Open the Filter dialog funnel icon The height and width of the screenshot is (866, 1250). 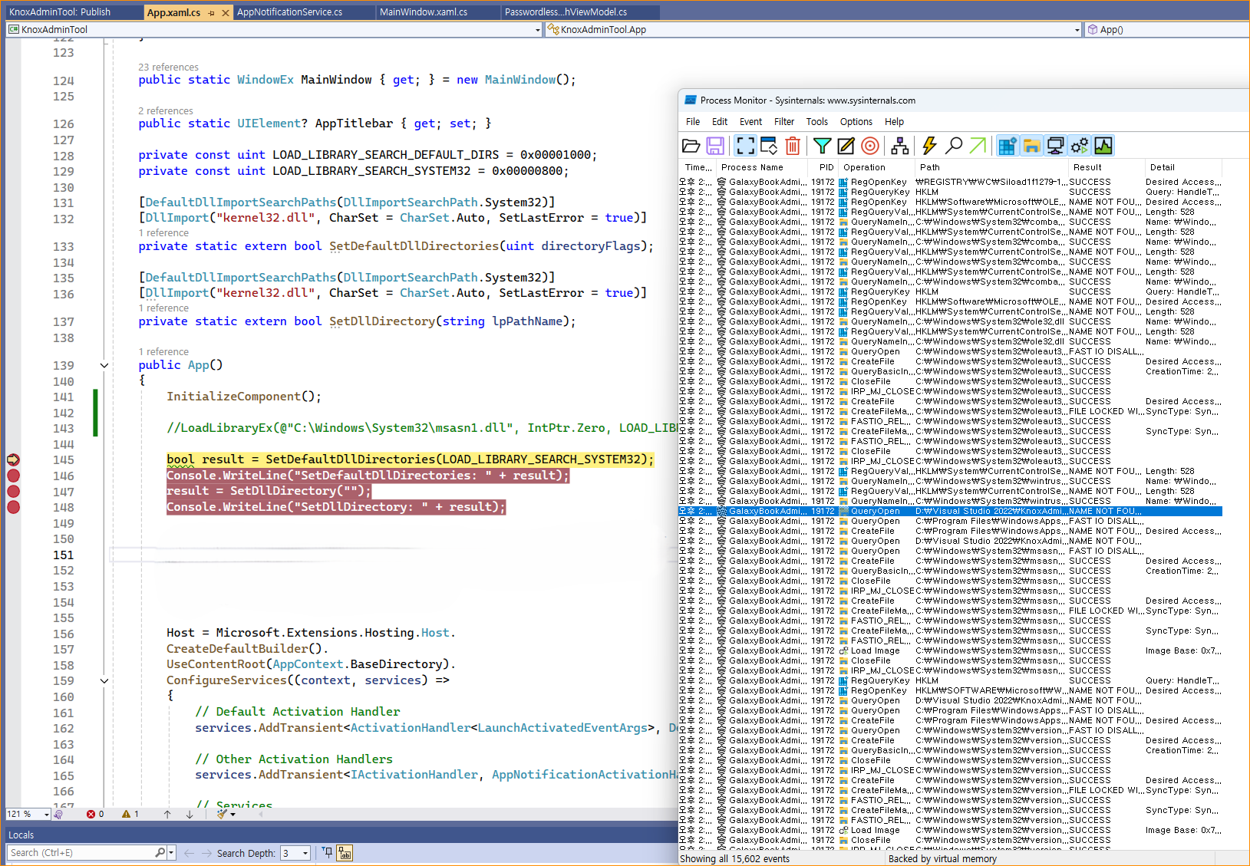pyautogui.click(x=821, y=146)
